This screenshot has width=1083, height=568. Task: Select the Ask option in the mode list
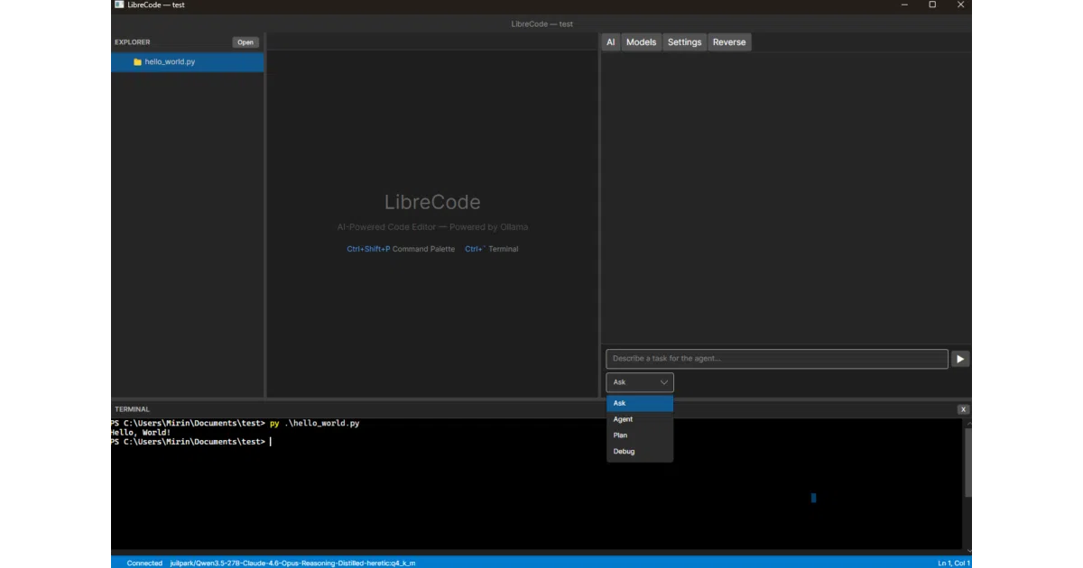point(640,403)
